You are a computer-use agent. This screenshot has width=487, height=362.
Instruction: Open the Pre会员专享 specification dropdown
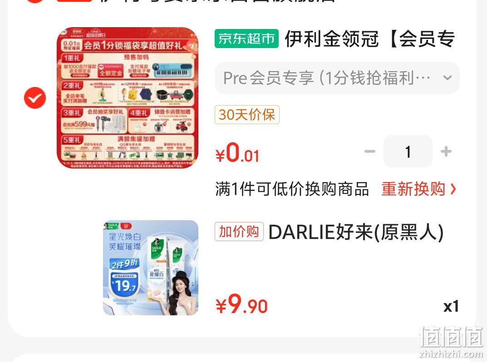coord(337,78)
